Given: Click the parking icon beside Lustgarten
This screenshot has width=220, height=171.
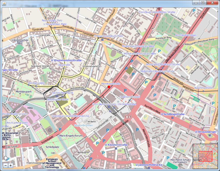Looking at the screenshot, I should [60, 129].
